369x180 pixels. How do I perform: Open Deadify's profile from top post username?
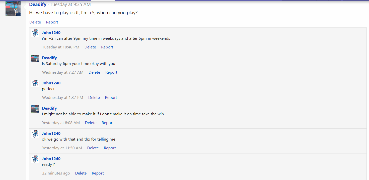(38, 4)
